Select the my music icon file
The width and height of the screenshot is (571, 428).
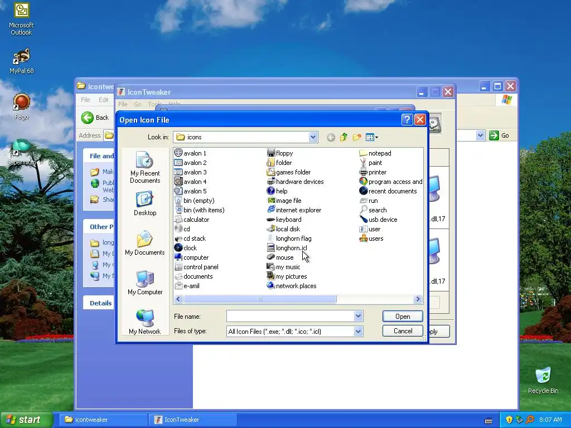click(284, 267)
